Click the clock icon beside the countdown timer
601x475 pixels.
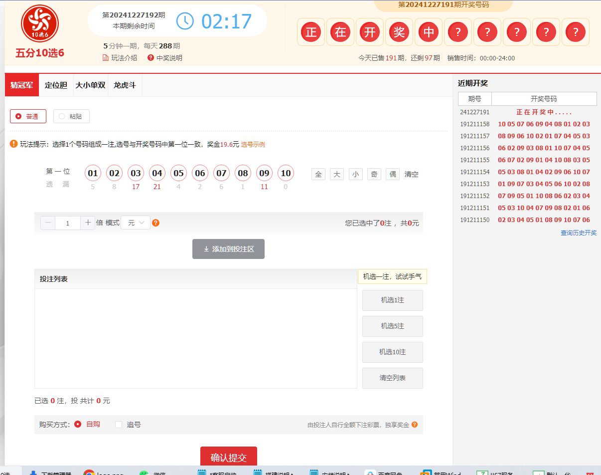(184, 21)
